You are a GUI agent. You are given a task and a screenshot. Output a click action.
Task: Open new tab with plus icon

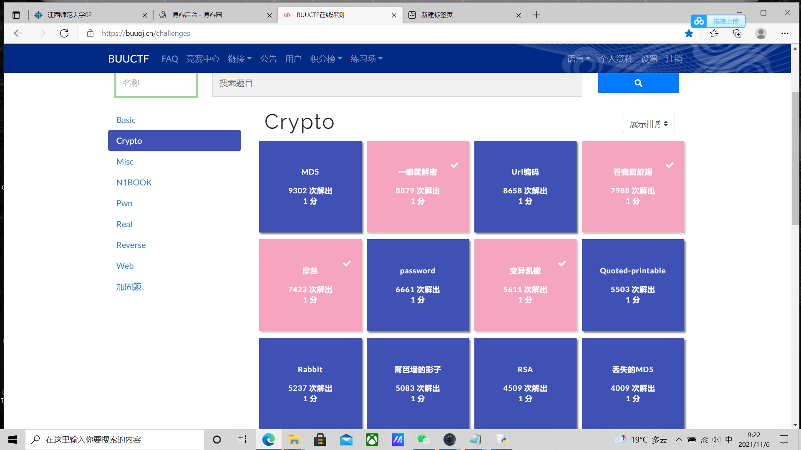click(537, 15)
